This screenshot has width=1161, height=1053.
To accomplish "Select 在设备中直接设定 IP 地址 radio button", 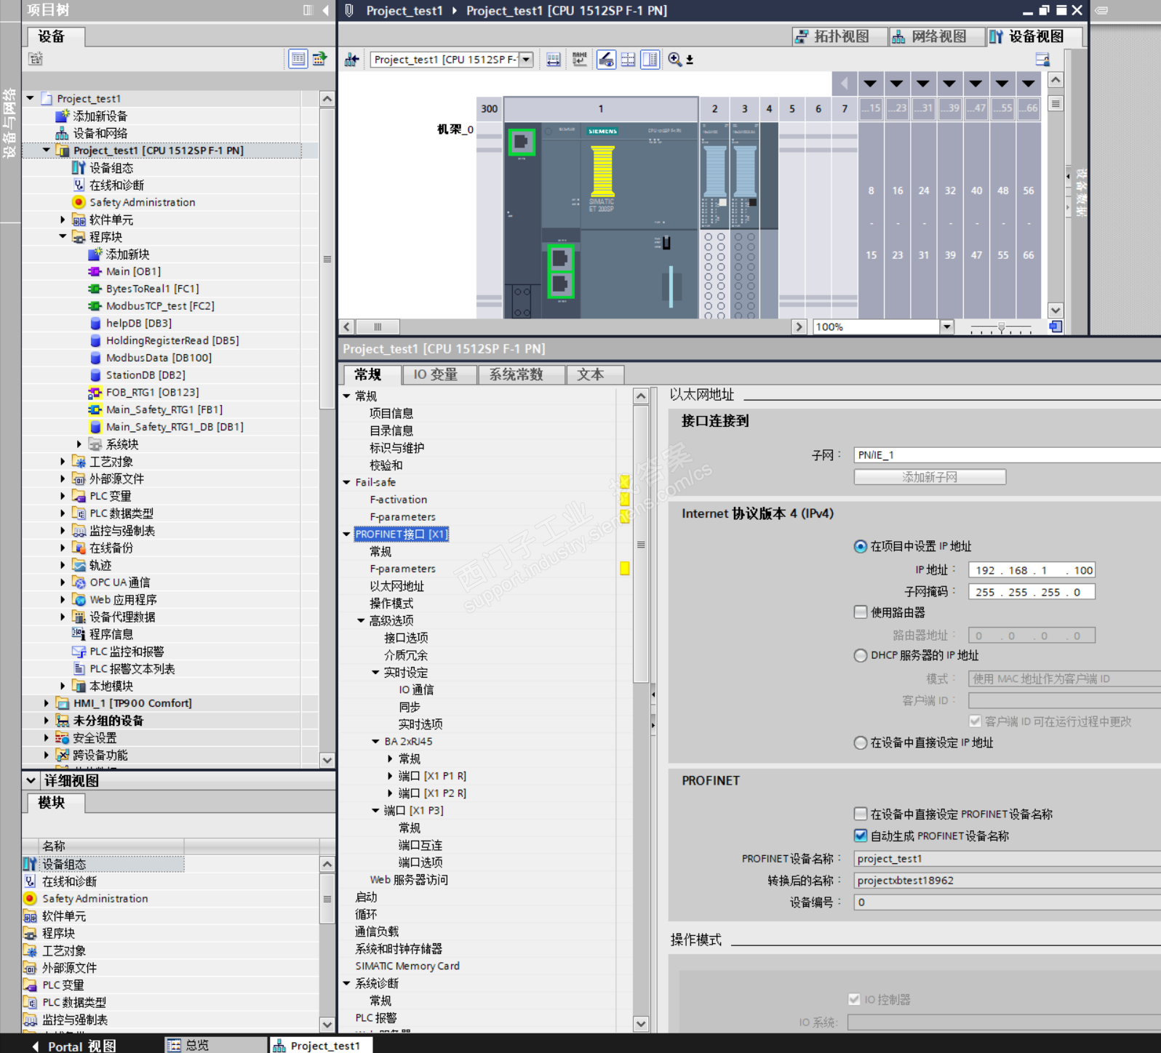I will point(861,742).
